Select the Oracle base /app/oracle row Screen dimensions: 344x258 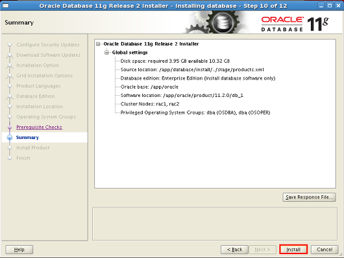tap(149, 87)
